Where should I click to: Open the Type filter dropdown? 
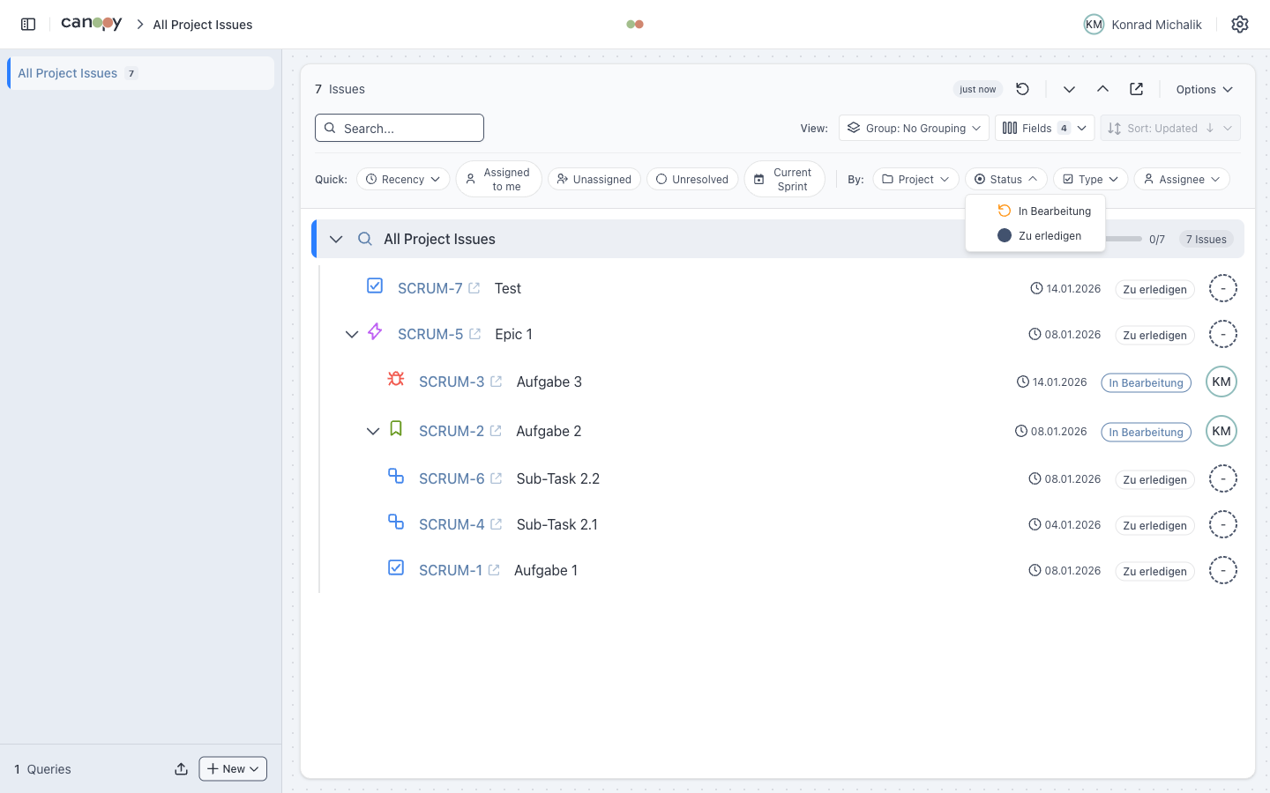(1090, 180)
